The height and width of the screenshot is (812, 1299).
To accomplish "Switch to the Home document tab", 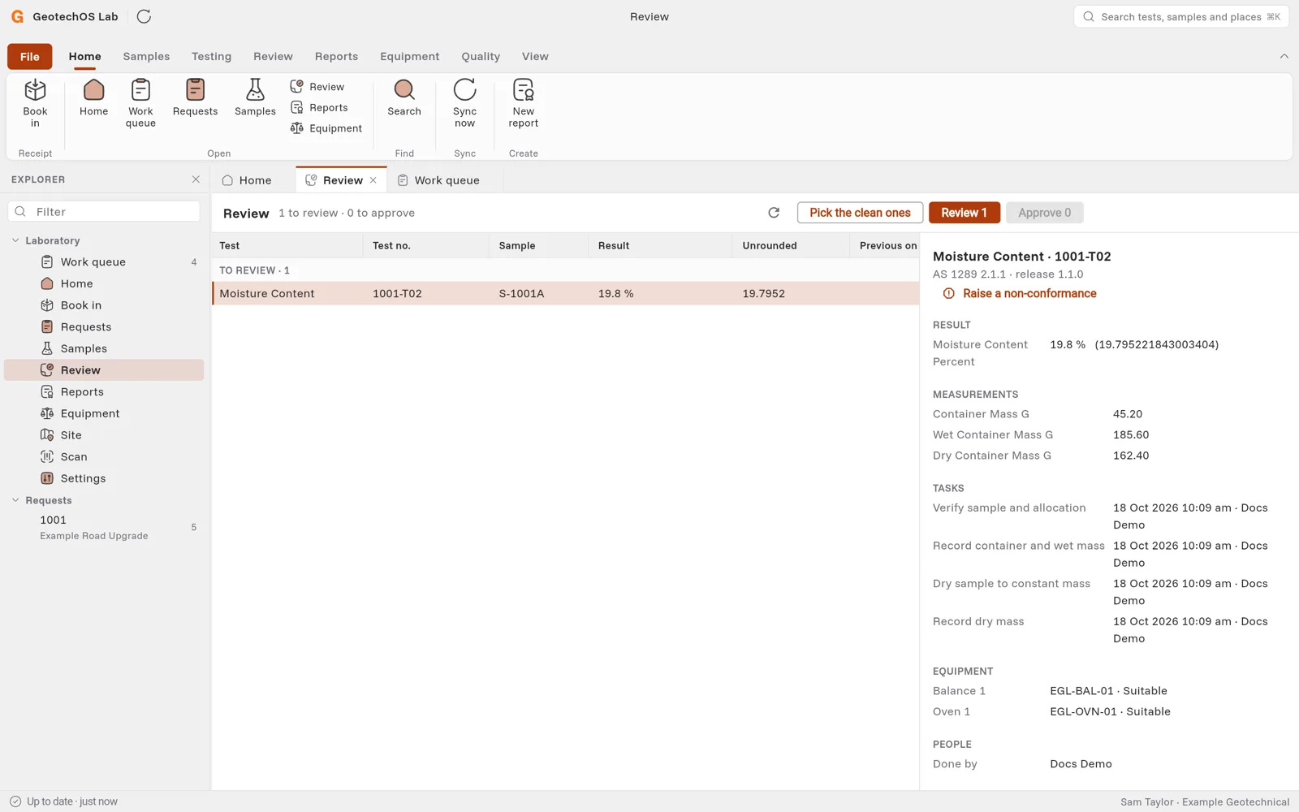I will 247,180.
